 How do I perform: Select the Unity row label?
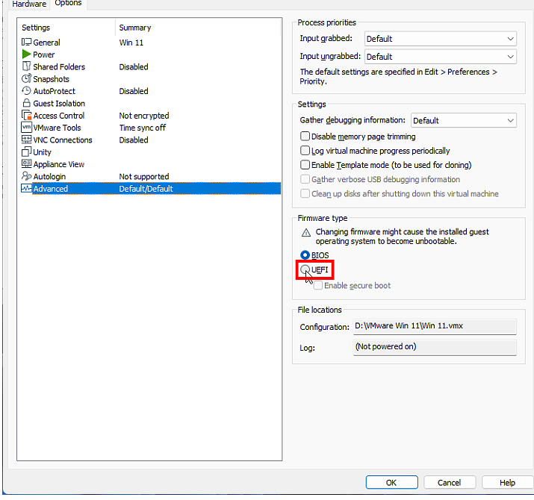click(x=42, y=152)
